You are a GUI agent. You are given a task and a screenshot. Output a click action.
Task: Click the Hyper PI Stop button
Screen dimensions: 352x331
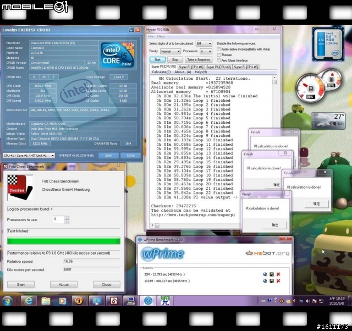[175, 60]
